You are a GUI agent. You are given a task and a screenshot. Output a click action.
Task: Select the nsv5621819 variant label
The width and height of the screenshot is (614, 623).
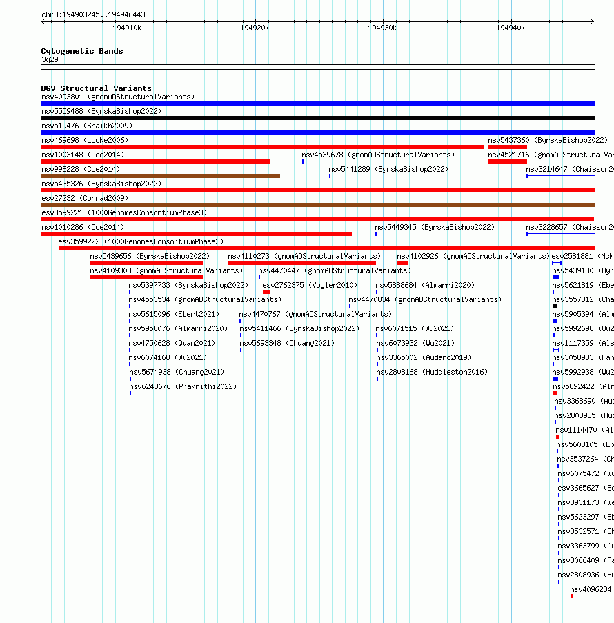[583, 285]
